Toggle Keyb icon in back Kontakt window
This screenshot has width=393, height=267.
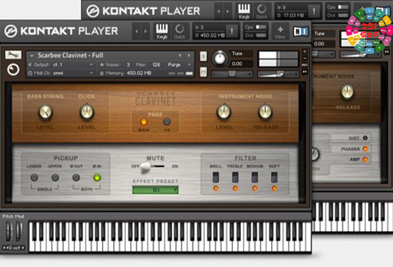pyautogui.click(x=244, y=11)
